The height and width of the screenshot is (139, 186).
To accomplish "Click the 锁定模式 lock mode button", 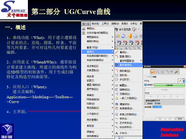I will (x=164, y=90).
